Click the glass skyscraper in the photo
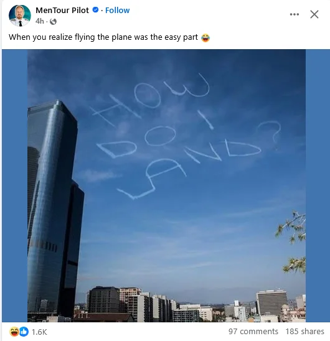 (54, 209)
